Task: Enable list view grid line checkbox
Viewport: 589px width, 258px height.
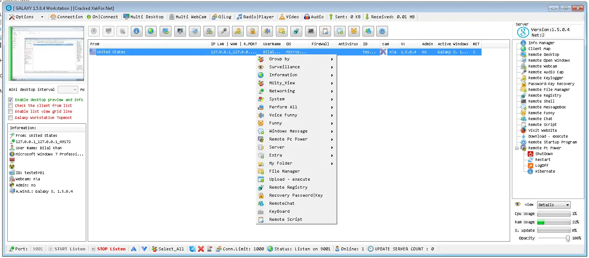Action: point(11,112)
